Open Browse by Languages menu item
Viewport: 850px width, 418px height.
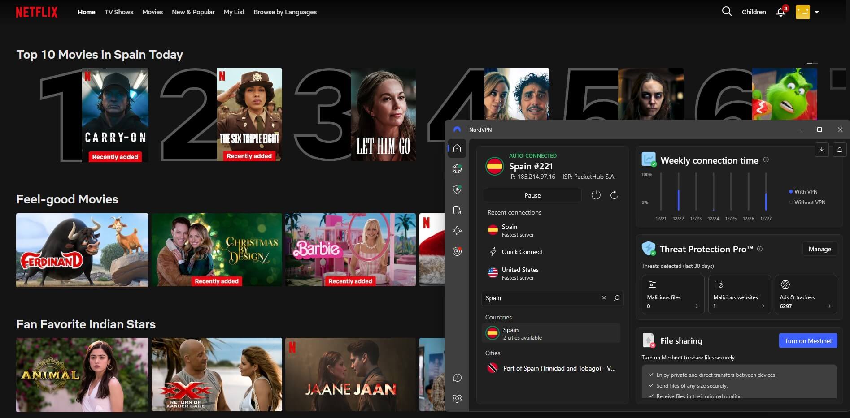click(285, 12)
